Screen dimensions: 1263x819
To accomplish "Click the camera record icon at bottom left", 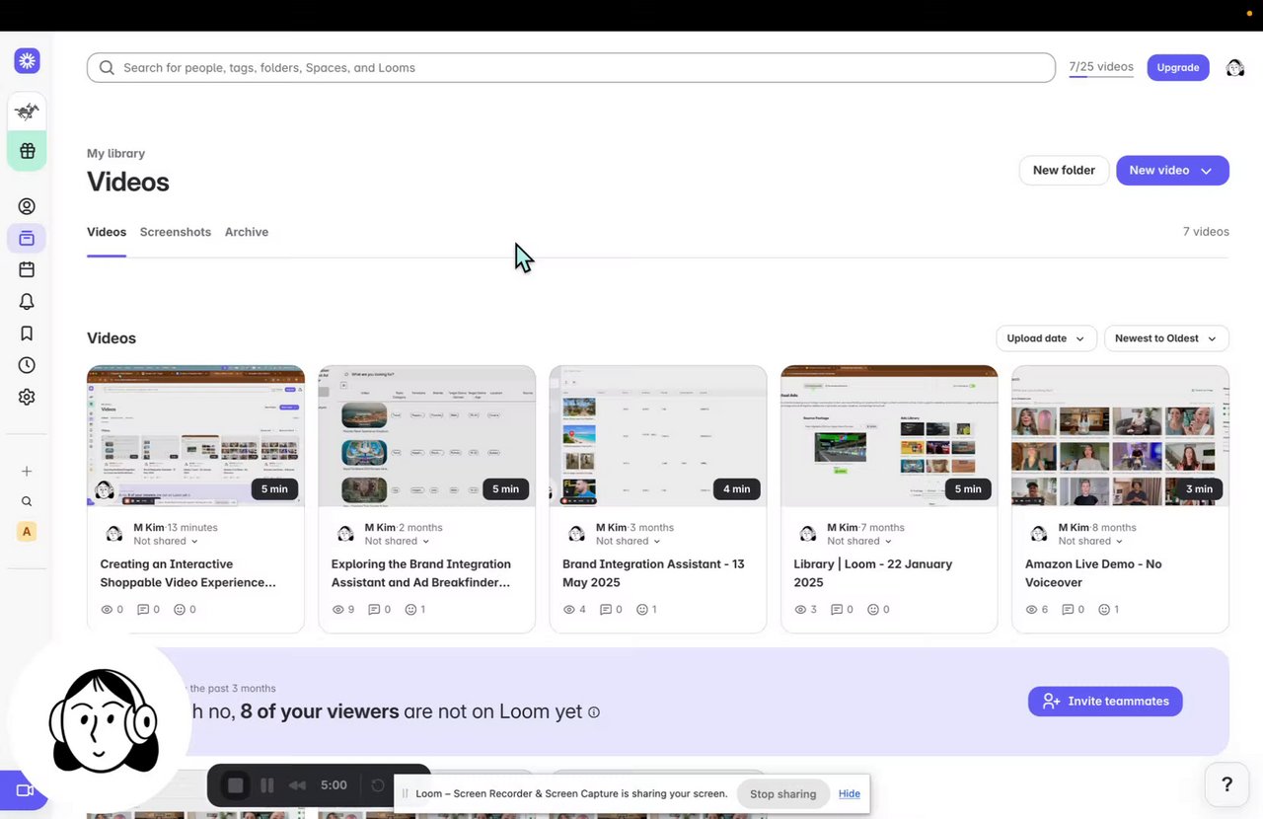I will tap(25, 790).
